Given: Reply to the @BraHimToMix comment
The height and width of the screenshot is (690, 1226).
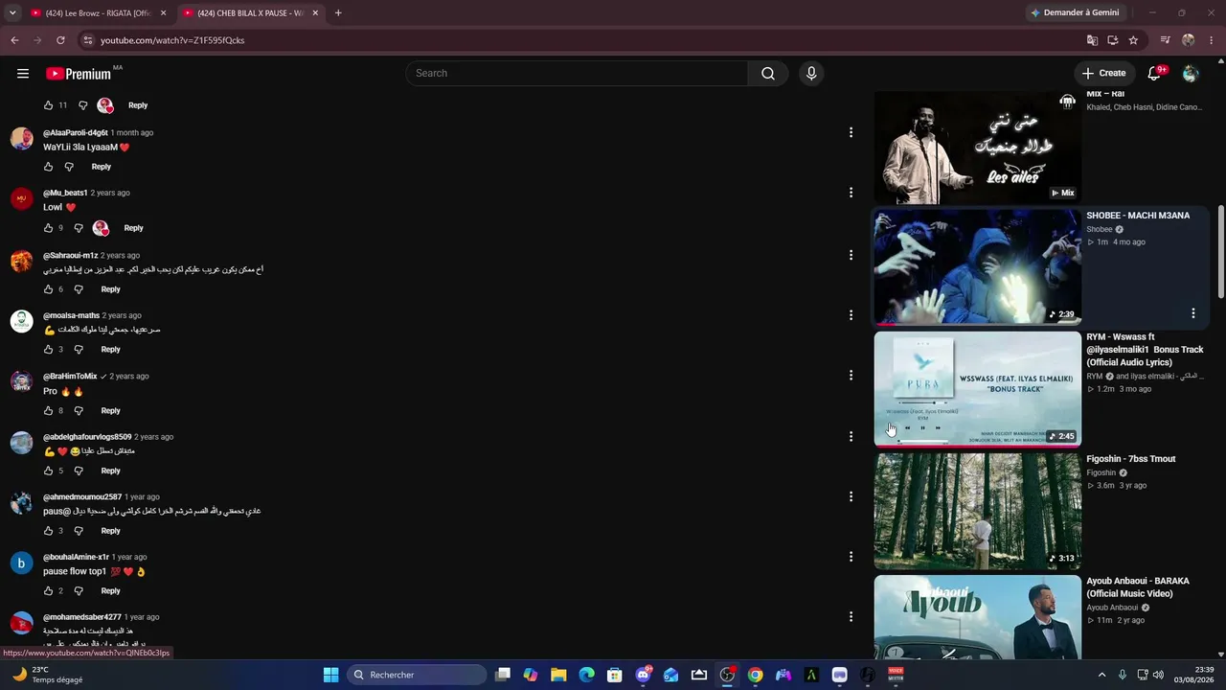Looking at the screenshot, I should click(111, 411).
